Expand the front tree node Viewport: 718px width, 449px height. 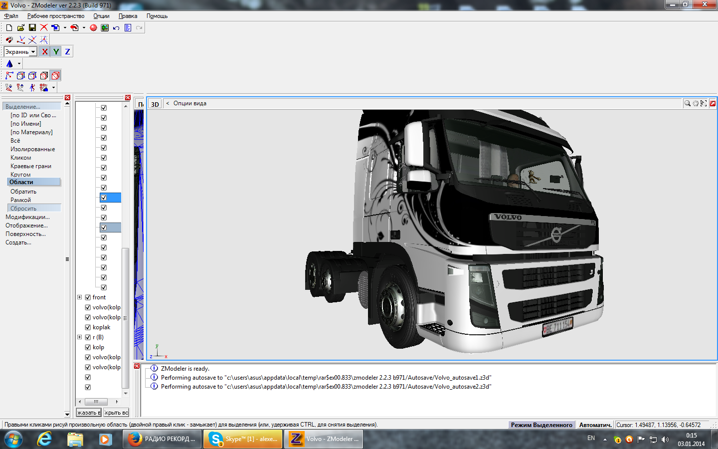(x=80, y=297)
